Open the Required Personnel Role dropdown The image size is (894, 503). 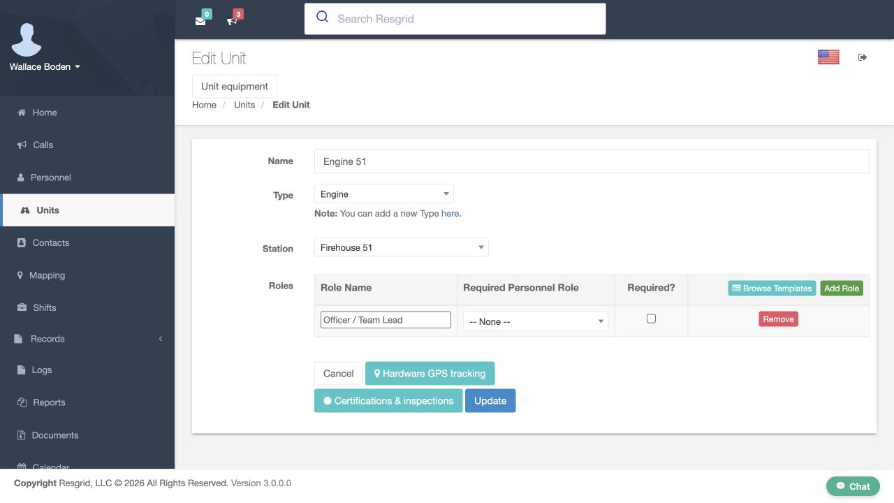pyautogui.click(x=536, y=321)
